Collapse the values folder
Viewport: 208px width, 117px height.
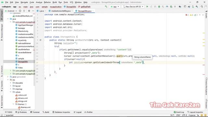coord(10,92)
